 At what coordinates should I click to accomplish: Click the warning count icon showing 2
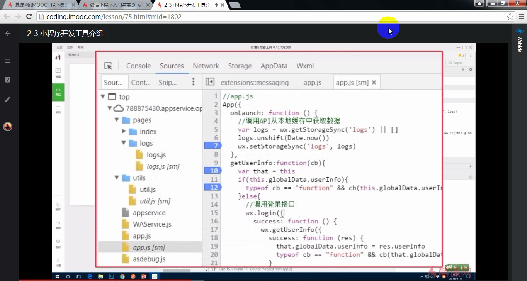[x=461, y=55]
